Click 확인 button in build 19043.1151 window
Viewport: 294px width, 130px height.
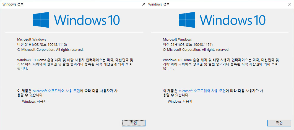point(279,123)
